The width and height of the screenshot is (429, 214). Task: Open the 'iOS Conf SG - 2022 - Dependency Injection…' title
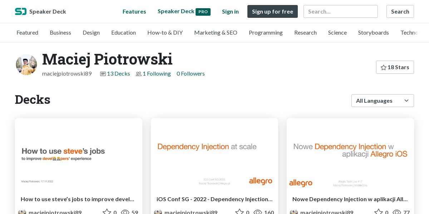[x=214, y=199]
